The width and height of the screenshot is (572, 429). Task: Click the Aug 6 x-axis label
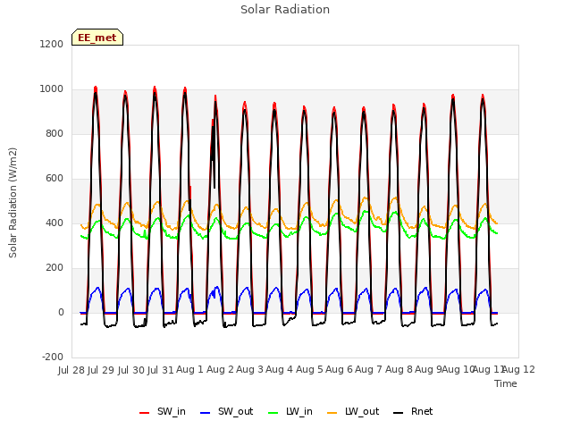pyautogui.click(x=340, y=370)
